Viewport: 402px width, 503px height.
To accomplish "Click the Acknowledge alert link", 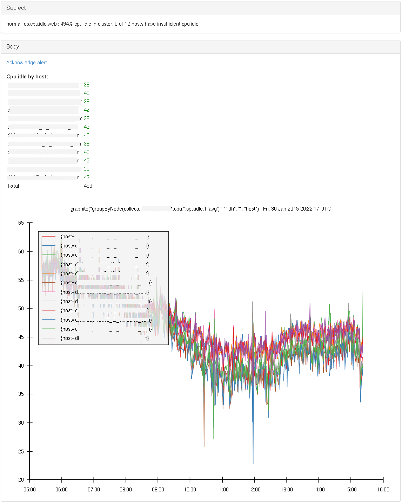I will click(27, 63).
